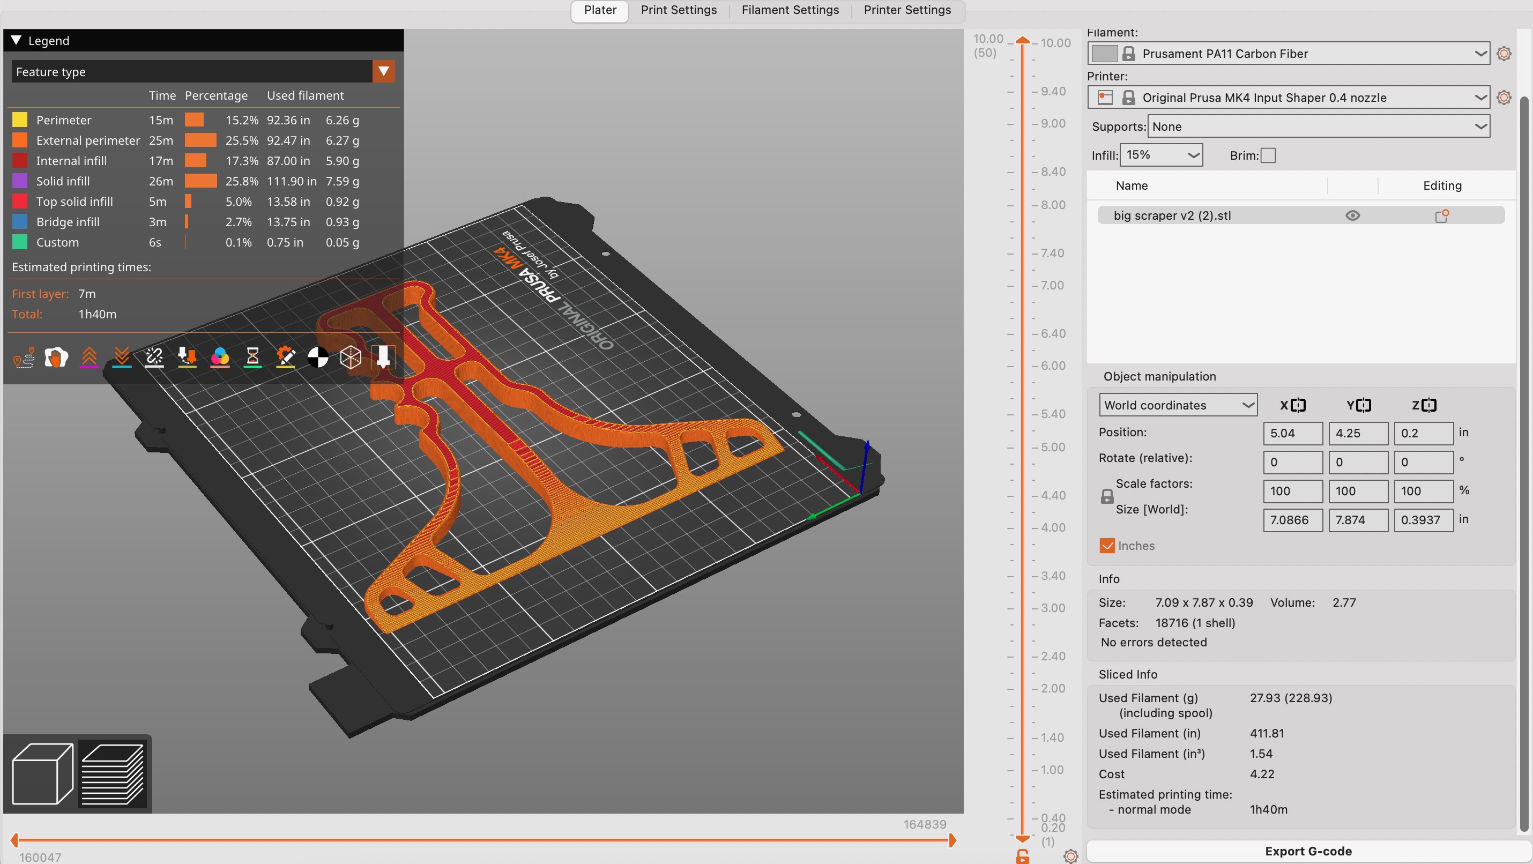Open the Infill percentage dropdown

[1161, 155]
